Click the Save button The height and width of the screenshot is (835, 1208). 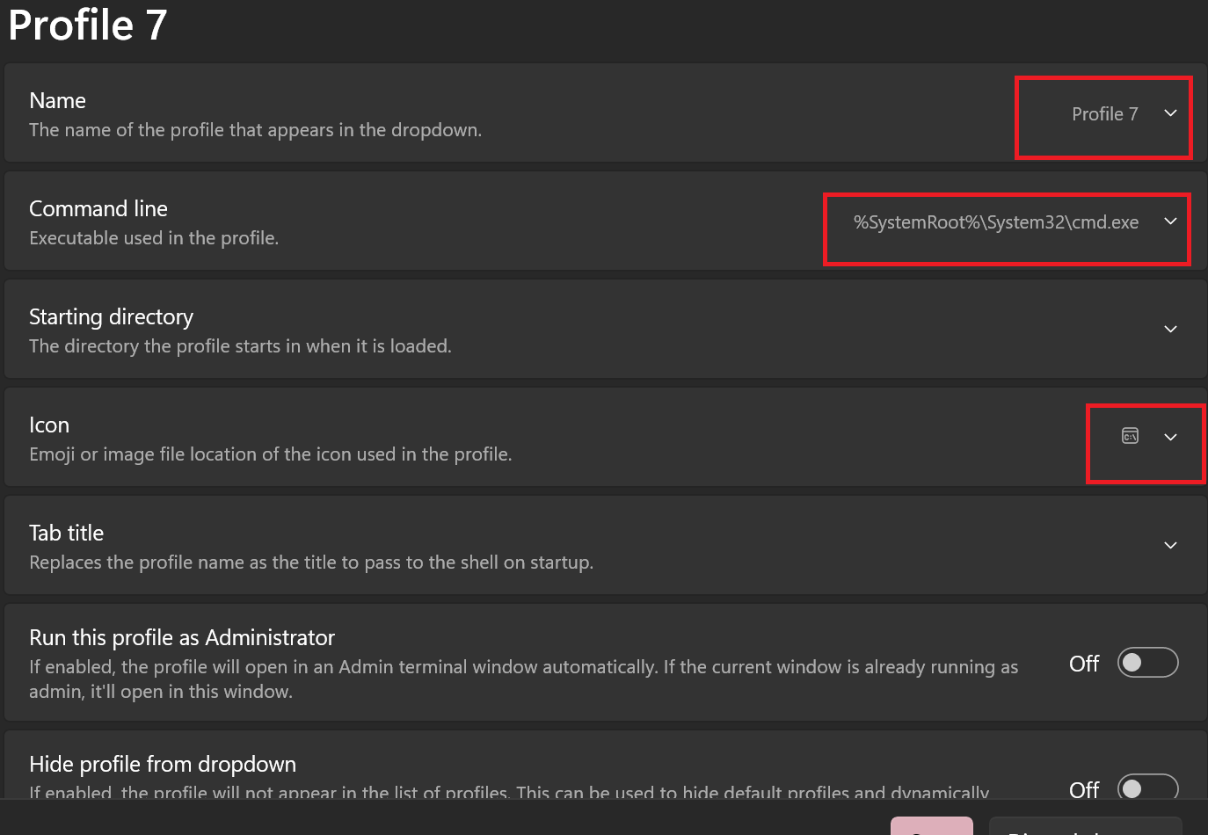tap(931, 827)
